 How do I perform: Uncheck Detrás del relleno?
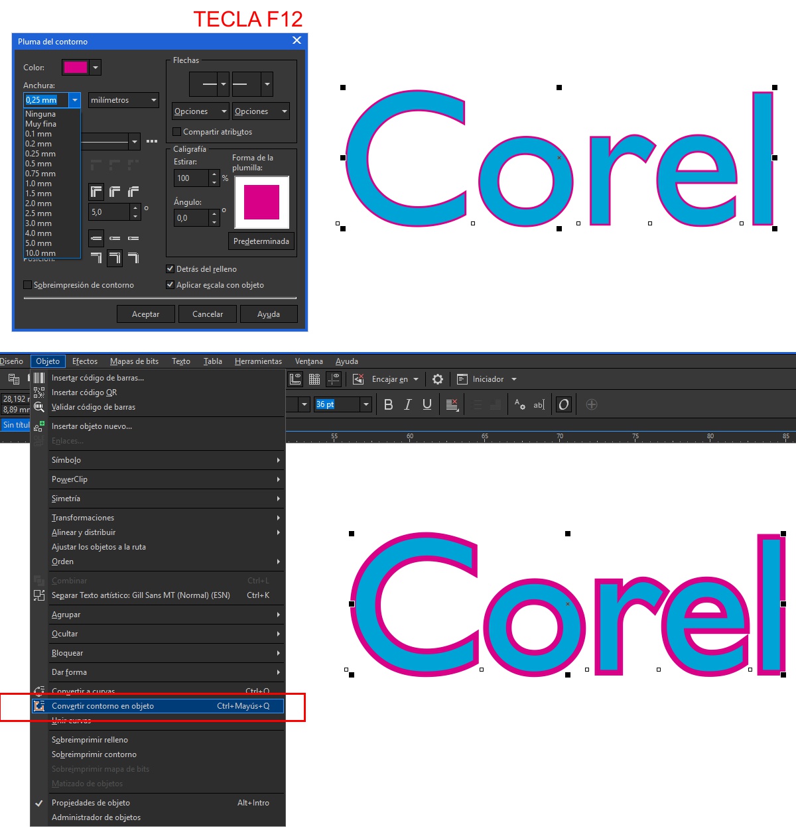tap(170, 269)
